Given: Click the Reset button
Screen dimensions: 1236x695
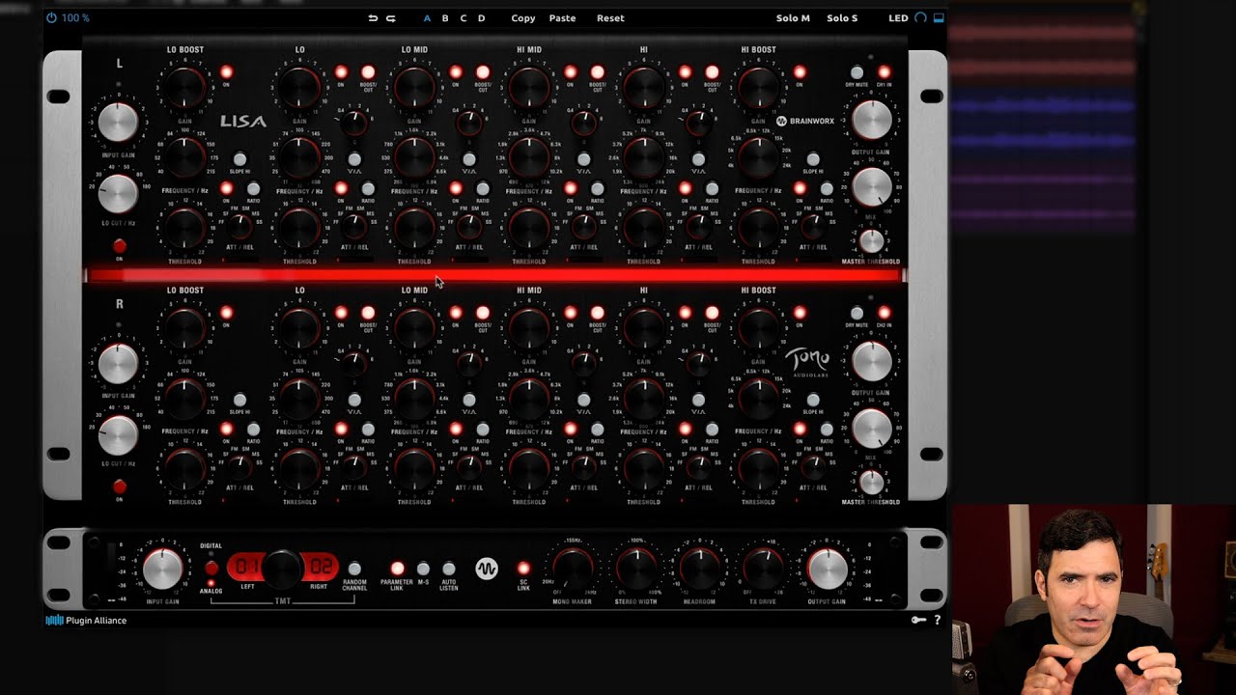Looking at the screenshot, I should [610, 18].
